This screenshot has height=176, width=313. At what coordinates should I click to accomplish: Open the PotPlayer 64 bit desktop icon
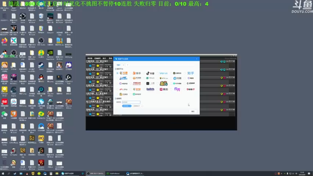(4, 91)
